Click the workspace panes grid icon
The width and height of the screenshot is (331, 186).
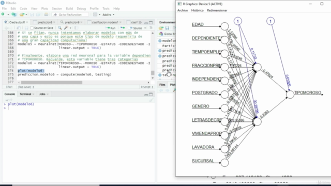coord(95,14)
